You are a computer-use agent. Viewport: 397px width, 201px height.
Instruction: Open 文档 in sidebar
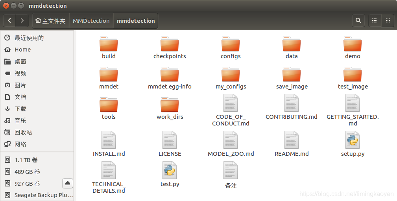click(x=37, y=97)
